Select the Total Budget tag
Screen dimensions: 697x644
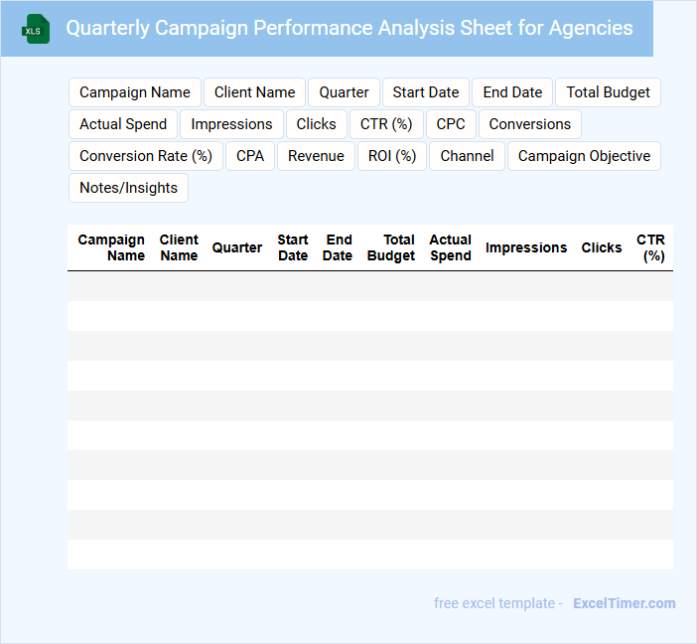(x=608, y=92)
